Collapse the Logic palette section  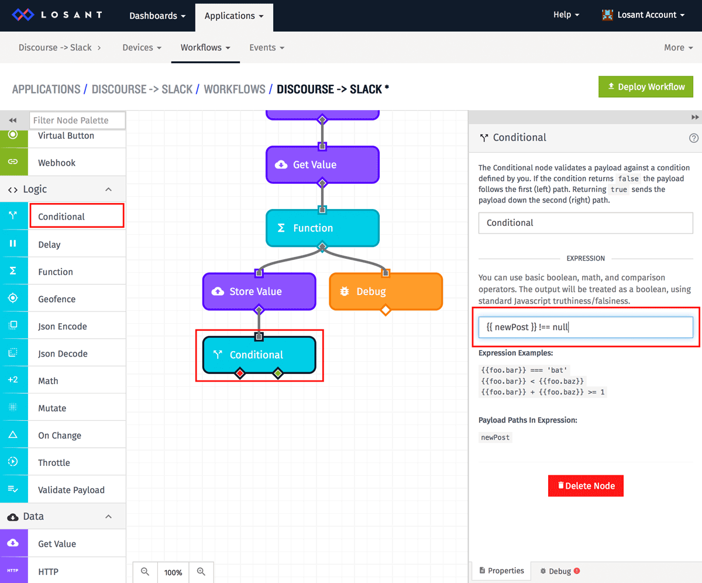[108, 189]
